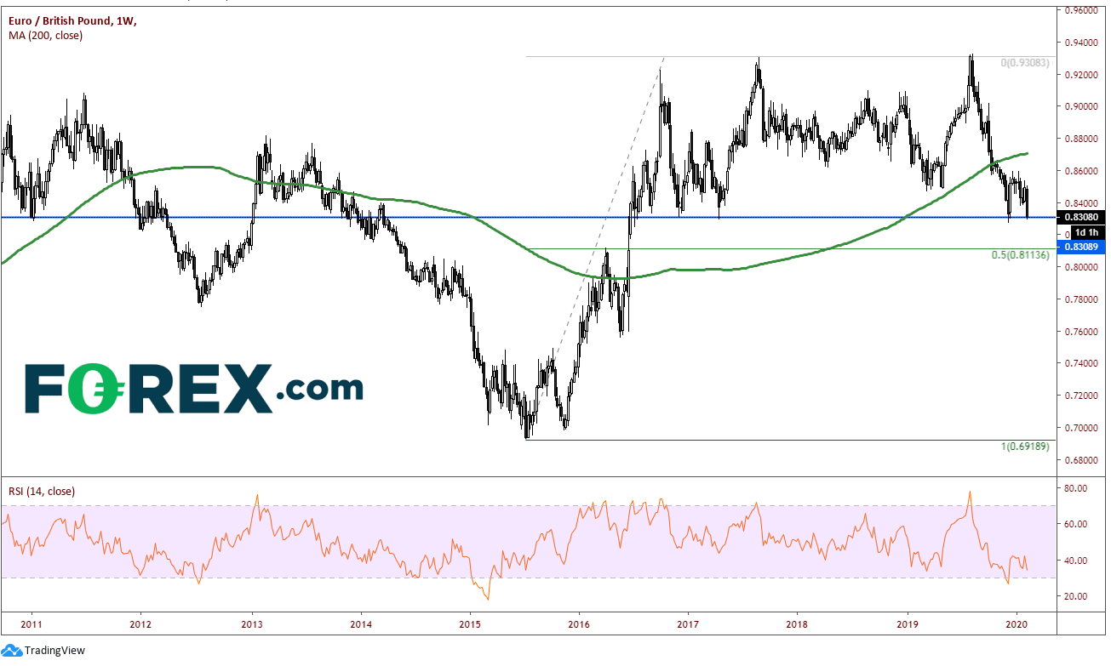Image resolution: width=1111 pixels, height=666 pixels.
Task: Click the 0.78000 price scale label
Action: (x=1083, y=299)
